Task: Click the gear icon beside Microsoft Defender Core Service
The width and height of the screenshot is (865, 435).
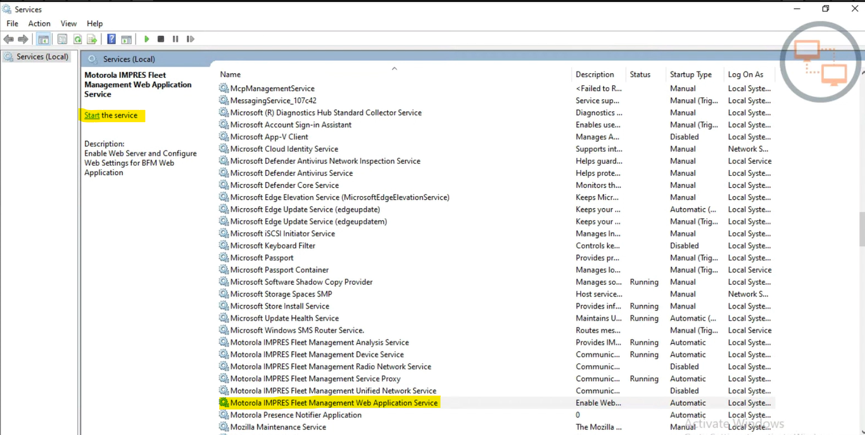Action: point(224,185)
